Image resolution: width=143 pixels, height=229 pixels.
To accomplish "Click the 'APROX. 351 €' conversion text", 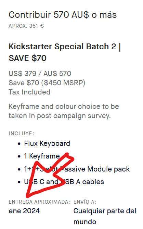I will click(x=26, y=26).
